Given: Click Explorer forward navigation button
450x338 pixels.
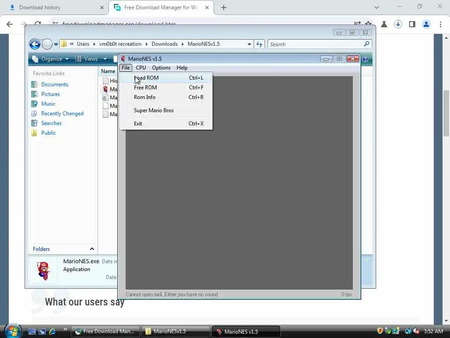Looking at the screenshot, I should [x=47, y=44].
